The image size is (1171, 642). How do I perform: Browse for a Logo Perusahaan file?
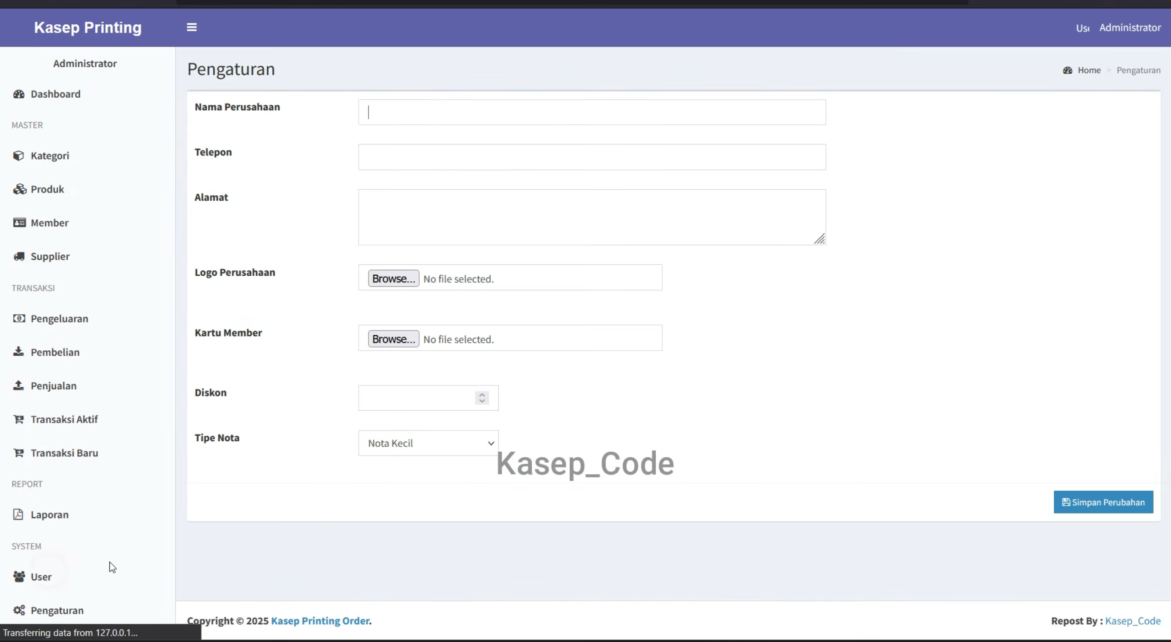tap(394, 278)
